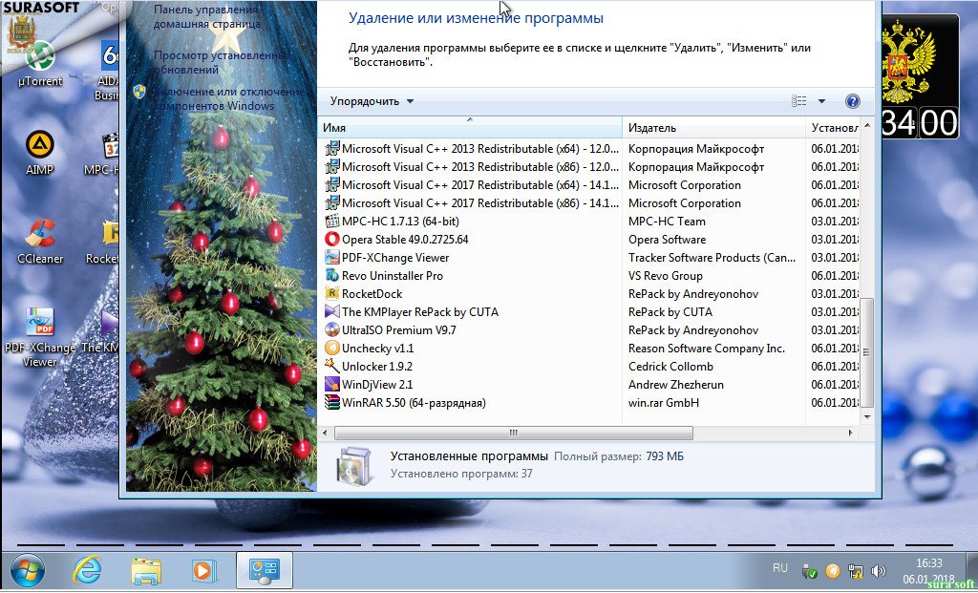The height and width of the screenshot is (593, 978).
Task: Select the MPC-HC 1.7.13 program icon
Action: [x=332, y=222]
